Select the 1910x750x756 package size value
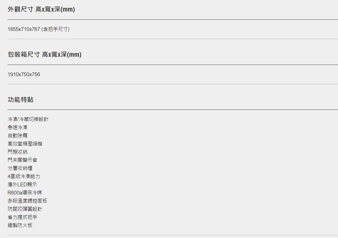338x238 pixels. pyautogui.click(x=24, y=74)
